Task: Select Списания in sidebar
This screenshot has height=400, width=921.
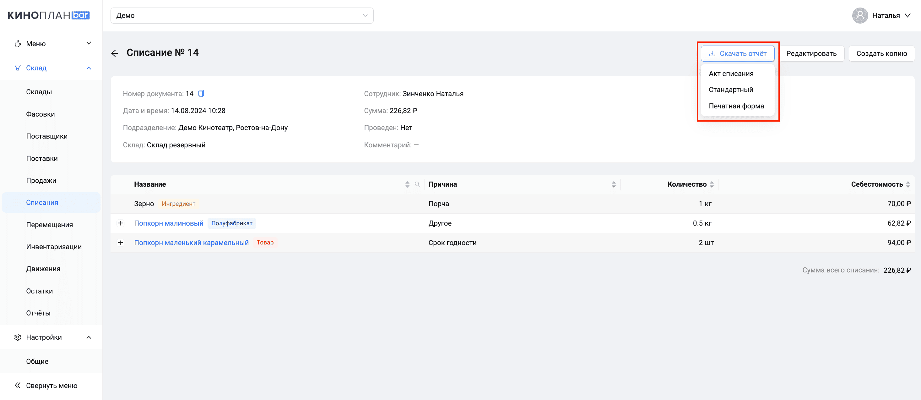Action: pyautogui.click(x=51, y=202)
